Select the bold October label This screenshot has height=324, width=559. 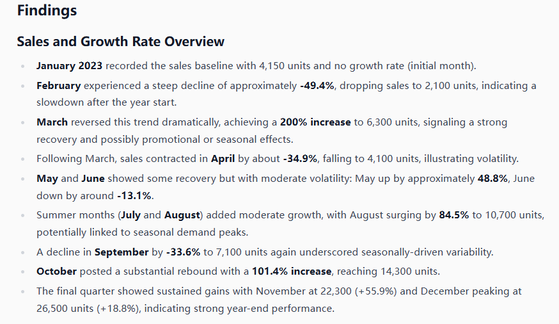(x=57, y=271)
